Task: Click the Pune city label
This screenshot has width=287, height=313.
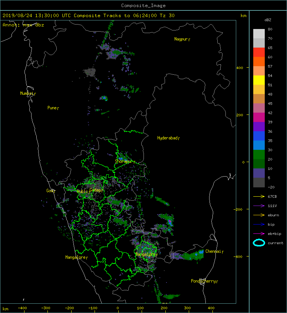Action: tap(52, 108)
